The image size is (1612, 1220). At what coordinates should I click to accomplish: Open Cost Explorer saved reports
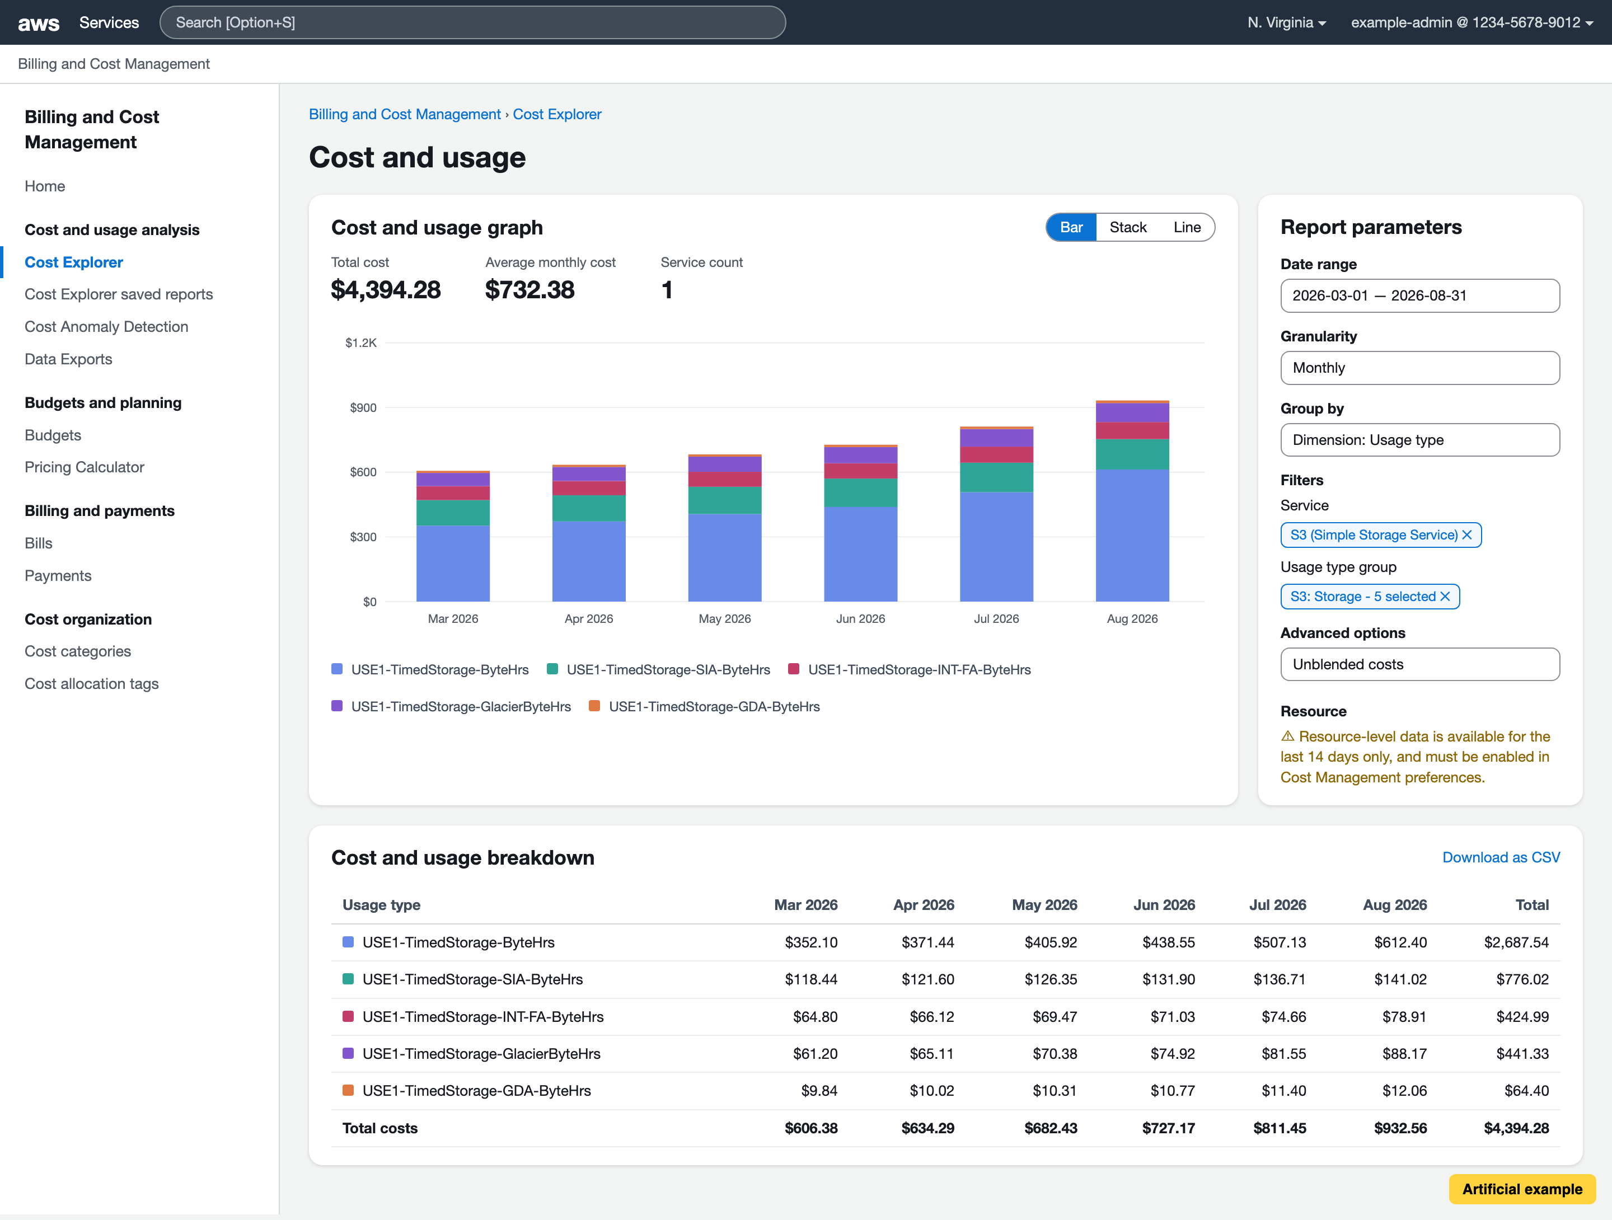[119, 294]
